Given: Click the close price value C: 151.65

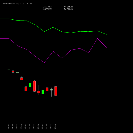Looking at the screenshot, I should point(47,7).
